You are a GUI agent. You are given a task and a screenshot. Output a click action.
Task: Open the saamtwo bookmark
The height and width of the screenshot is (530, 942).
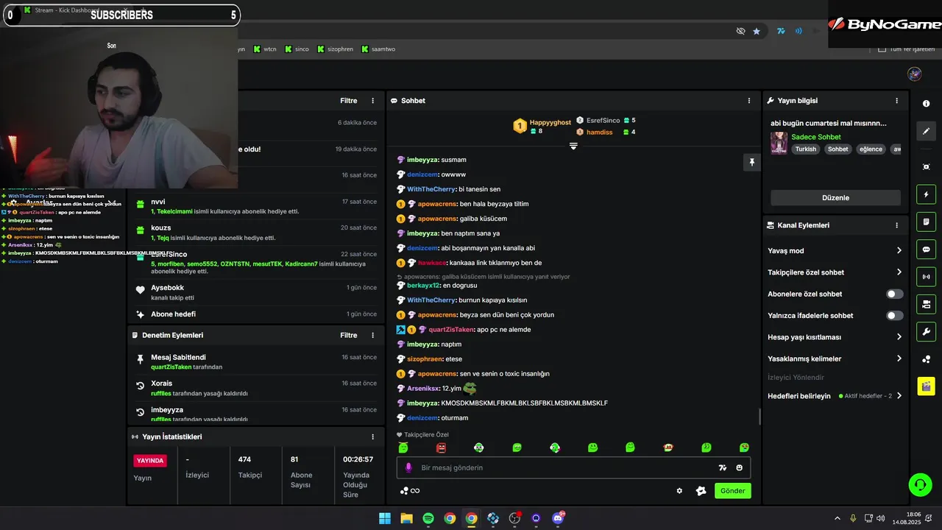(x=378, y=49)
